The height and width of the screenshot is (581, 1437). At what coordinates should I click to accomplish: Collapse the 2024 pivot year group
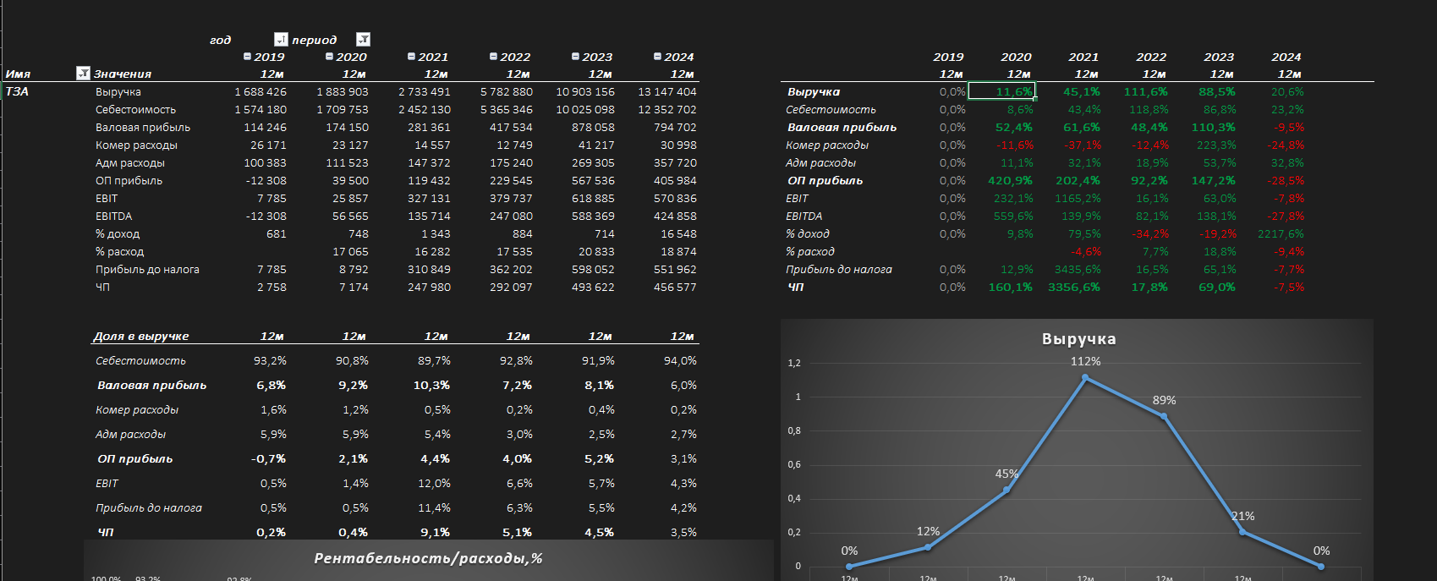pos(657,57)
